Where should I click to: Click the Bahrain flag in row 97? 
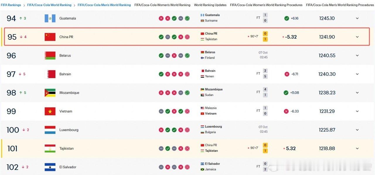[x=50, y=74]
